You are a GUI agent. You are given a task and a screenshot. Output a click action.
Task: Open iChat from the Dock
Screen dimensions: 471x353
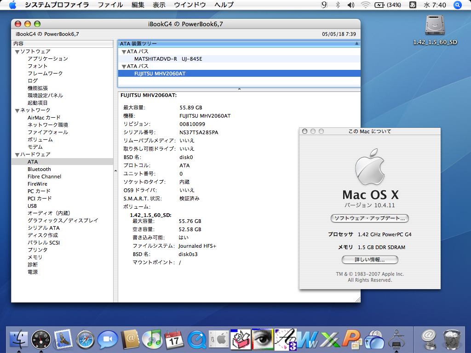108,339
